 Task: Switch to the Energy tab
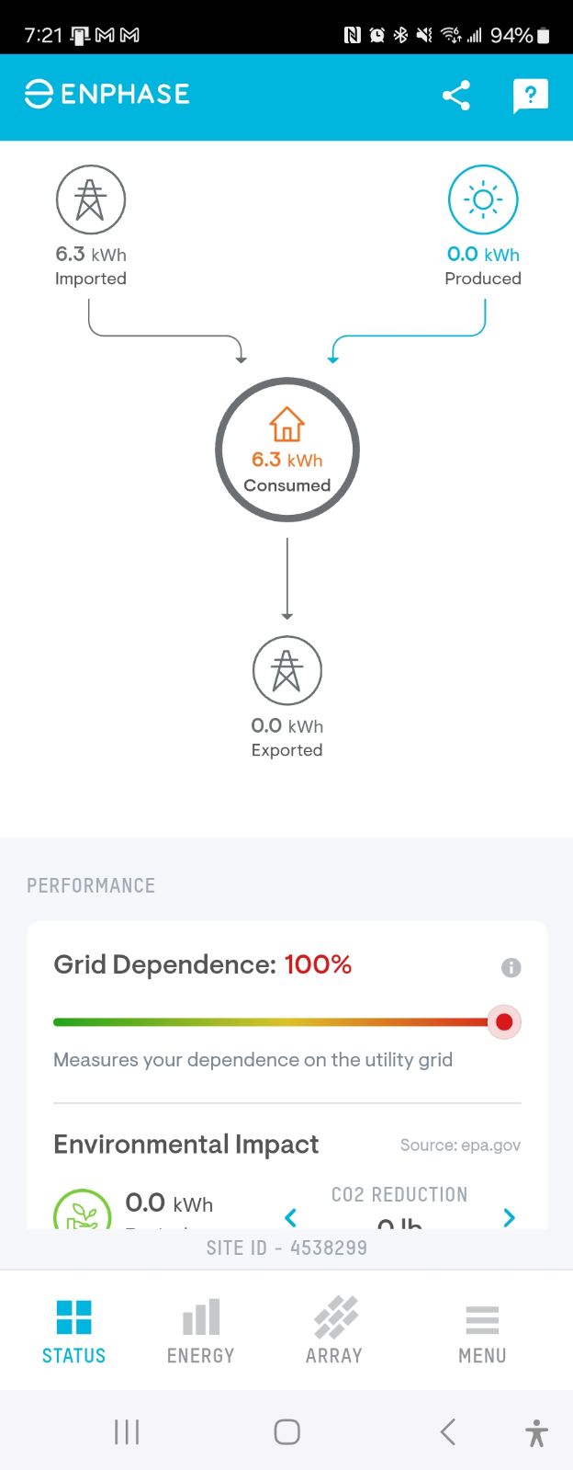tap(200, 1331)
